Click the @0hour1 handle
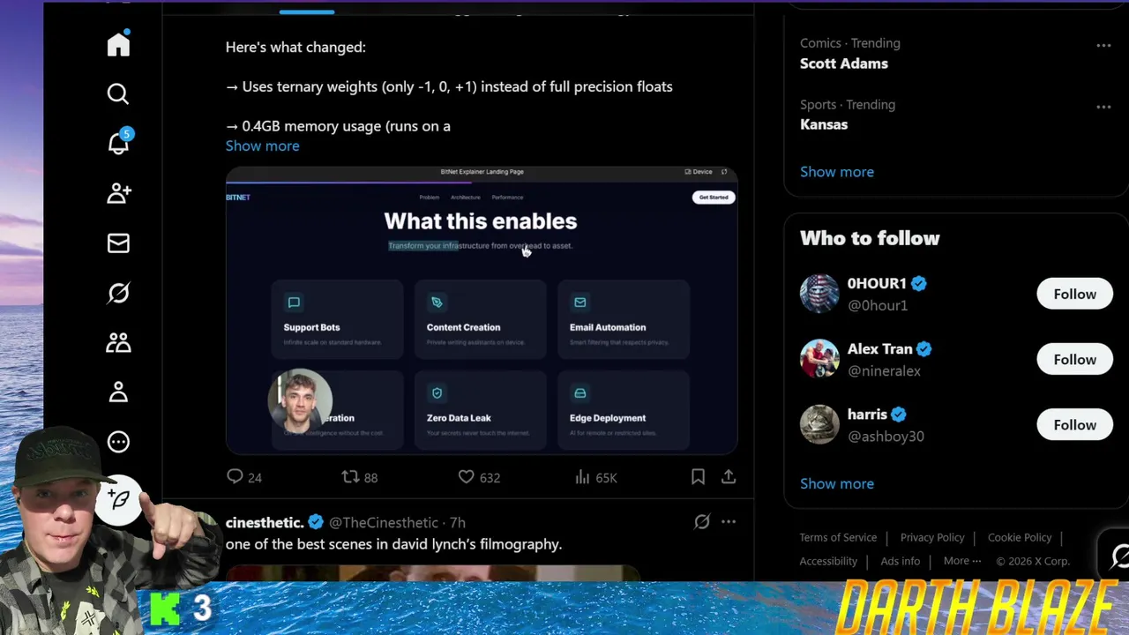Screen dimensions: 1129x635 click(x=878, y=305)
